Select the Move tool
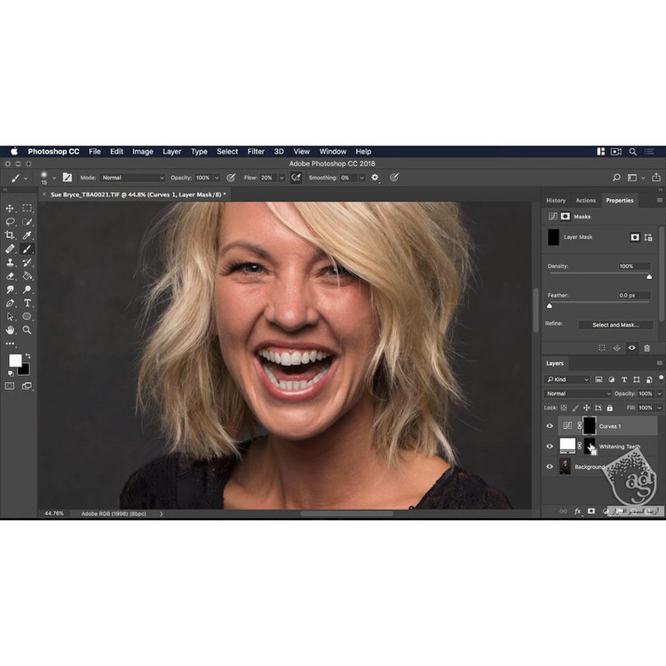666x666 pixels. tap(11, 208)
